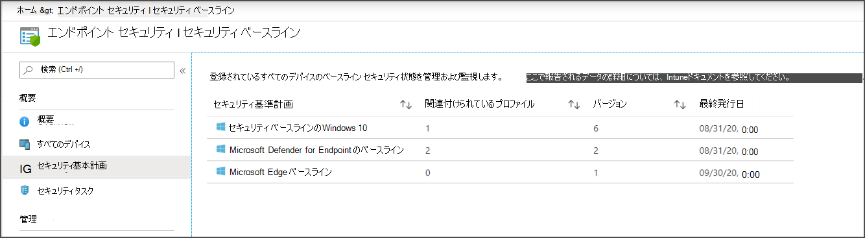
Task: Click profile count 1 in Windows 10 row
Action: [428, 128]
